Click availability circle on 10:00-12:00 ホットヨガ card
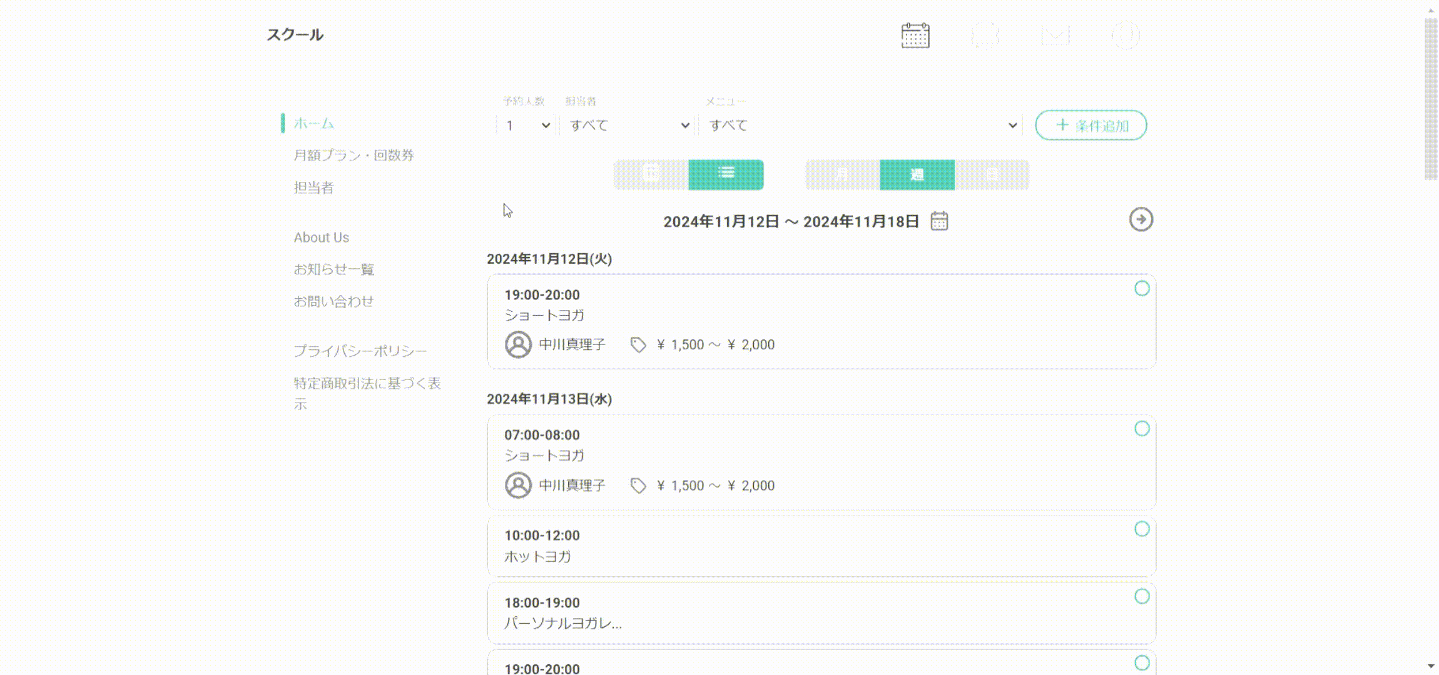This screenshot has height=675, width=1439. point(1142,529)
